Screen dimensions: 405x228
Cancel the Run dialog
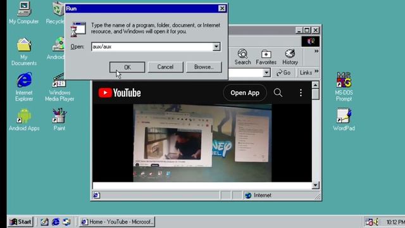point(165,67)
